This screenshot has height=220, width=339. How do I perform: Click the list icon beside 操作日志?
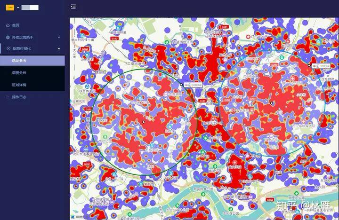[x=8, y=97]
